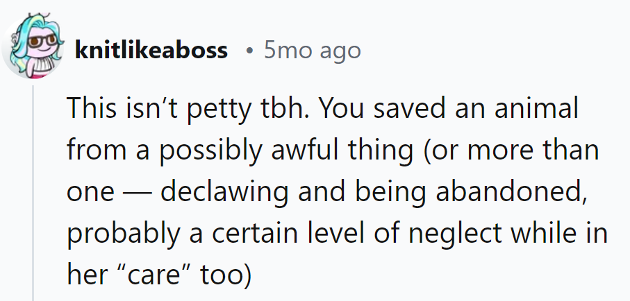
Task: Click the em dash after "one"
Action: [x=135, y=193]
